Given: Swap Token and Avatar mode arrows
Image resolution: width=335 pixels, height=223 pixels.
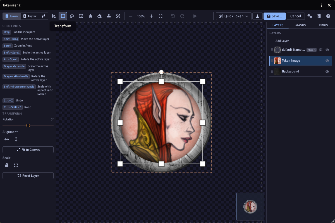Looking at the screenshot, I should point(44,16).
